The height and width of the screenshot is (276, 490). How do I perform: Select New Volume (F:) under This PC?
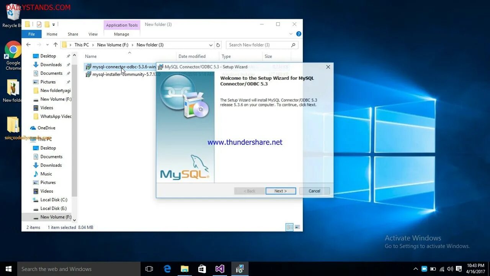point(56,217)
